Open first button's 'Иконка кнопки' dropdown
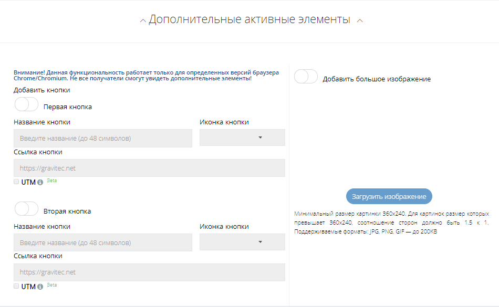The image size is (499, 307). (x=242, y=137)
